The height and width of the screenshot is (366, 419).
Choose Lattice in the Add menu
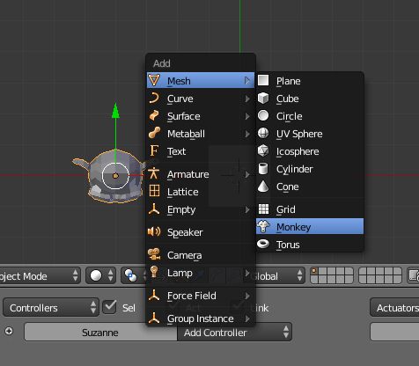click(201, 192)
